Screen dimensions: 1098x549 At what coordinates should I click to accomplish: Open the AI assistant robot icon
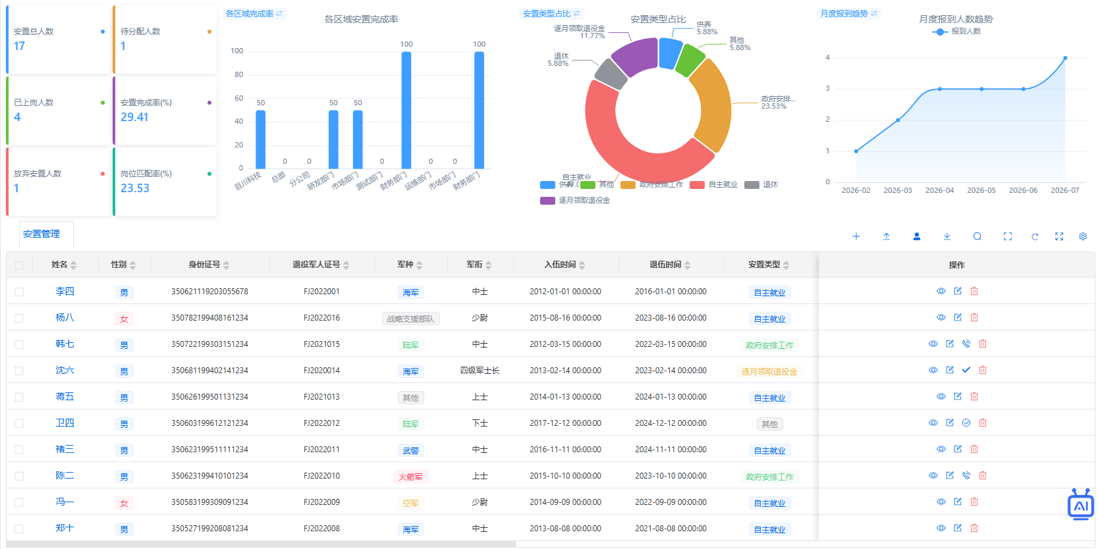[1081, 505]
